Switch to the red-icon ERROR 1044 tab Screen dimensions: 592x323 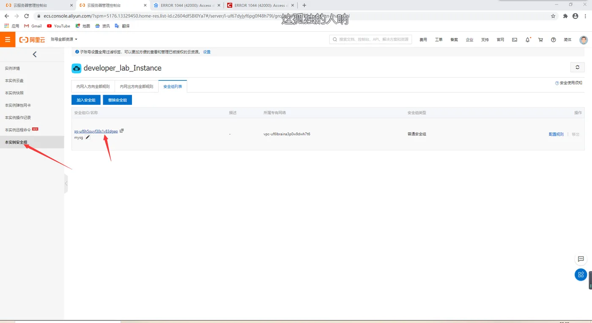click(260, 5)
